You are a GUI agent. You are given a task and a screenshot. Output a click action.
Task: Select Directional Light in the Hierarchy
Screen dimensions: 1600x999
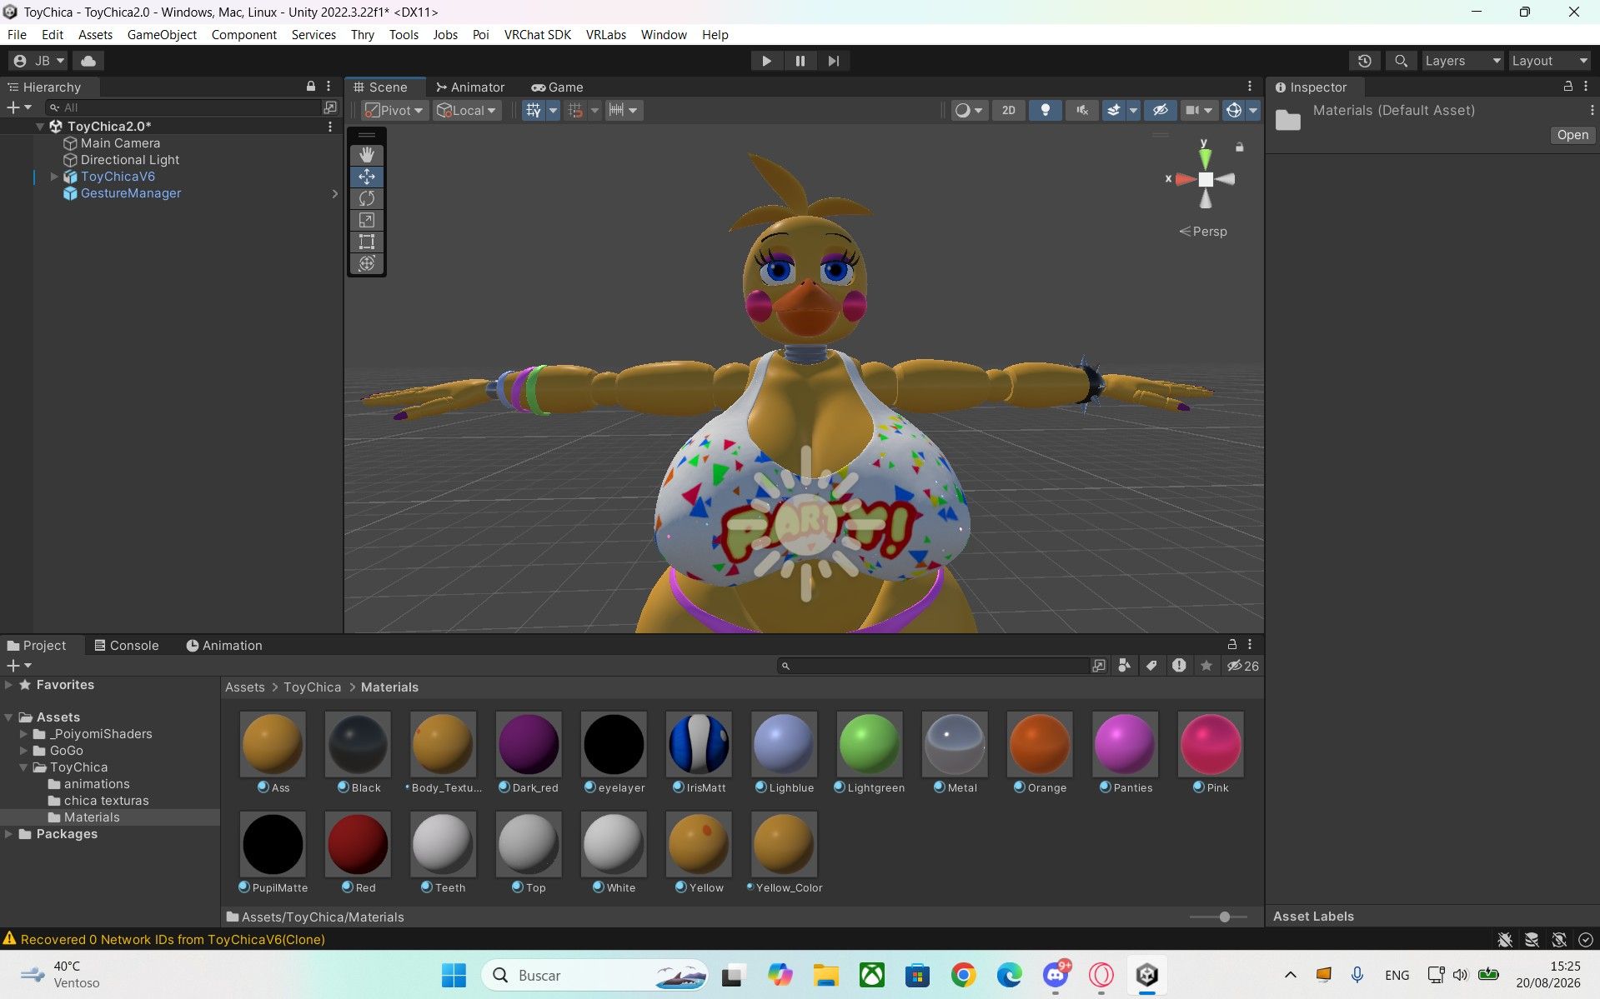point(130,160)
